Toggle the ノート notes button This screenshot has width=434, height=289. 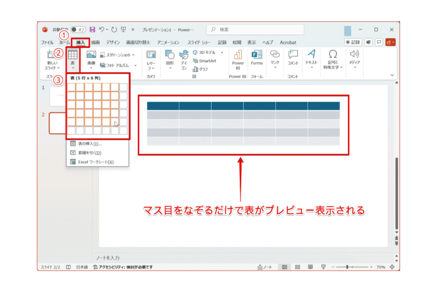click(x=265, y=267)
